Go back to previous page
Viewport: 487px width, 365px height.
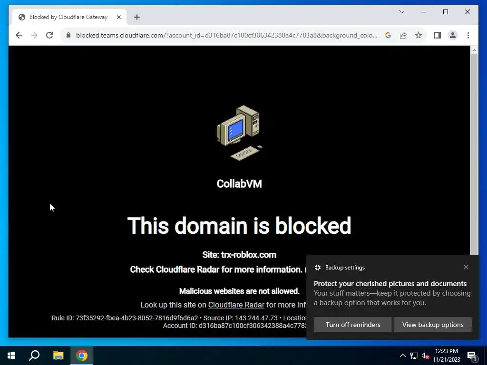pos(19,35)
